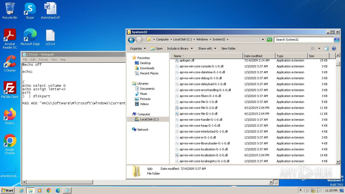Open Notepad Help menu
Viewport: 345px width, 194px height.
pos(63,60)
